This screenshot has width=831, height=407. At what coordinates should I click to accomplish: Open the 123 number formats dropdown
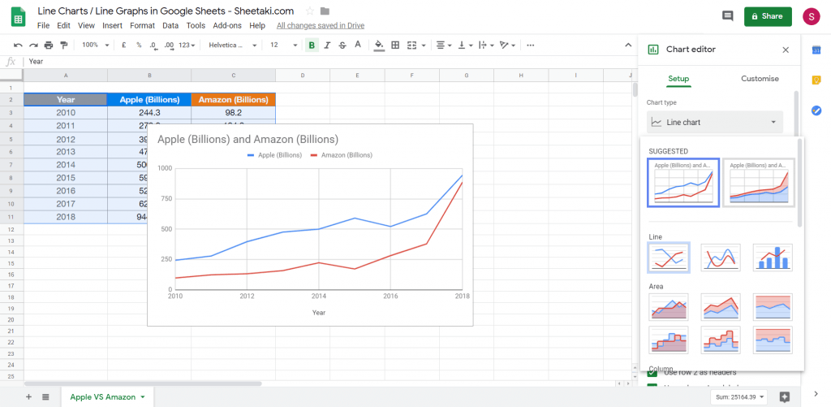coord(187,45)
